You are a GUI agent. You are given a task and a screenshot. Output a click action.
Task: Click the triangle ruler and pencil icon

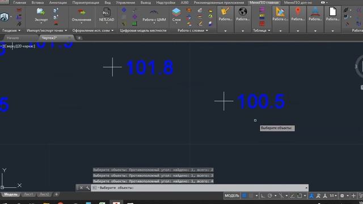tap(280, 11)
